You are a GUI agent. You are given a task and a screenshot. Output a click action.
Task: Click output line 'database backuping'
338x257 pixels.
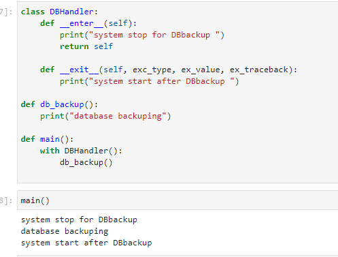(65, 231)
